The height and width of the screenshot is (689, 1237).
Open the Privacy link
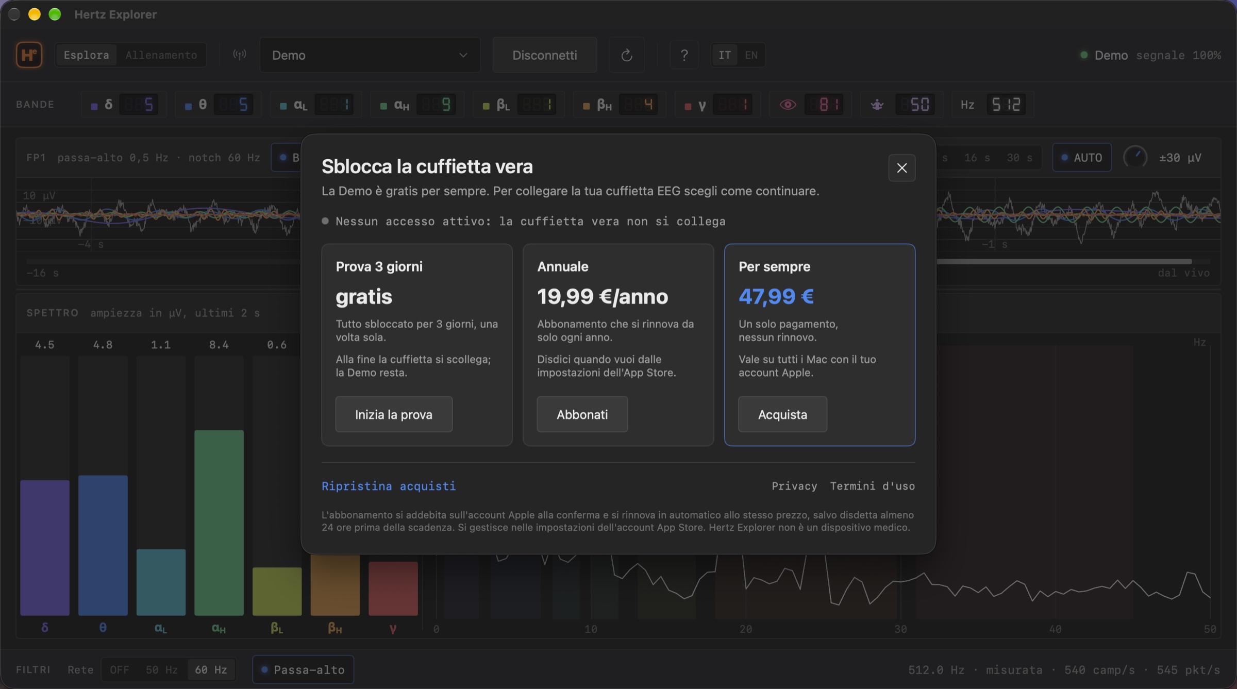794,485
